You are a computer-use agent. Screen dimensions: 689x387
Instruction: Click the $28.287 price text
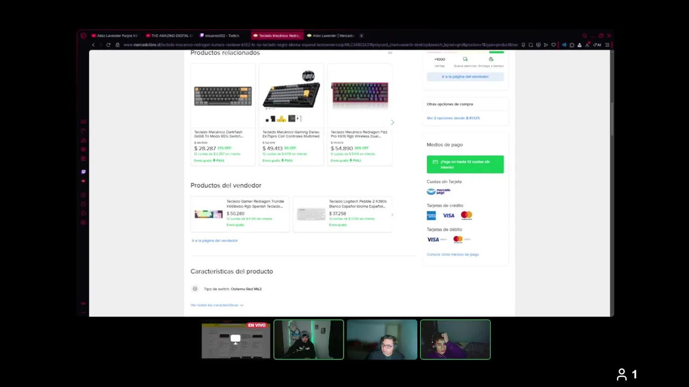click(205, 148)
